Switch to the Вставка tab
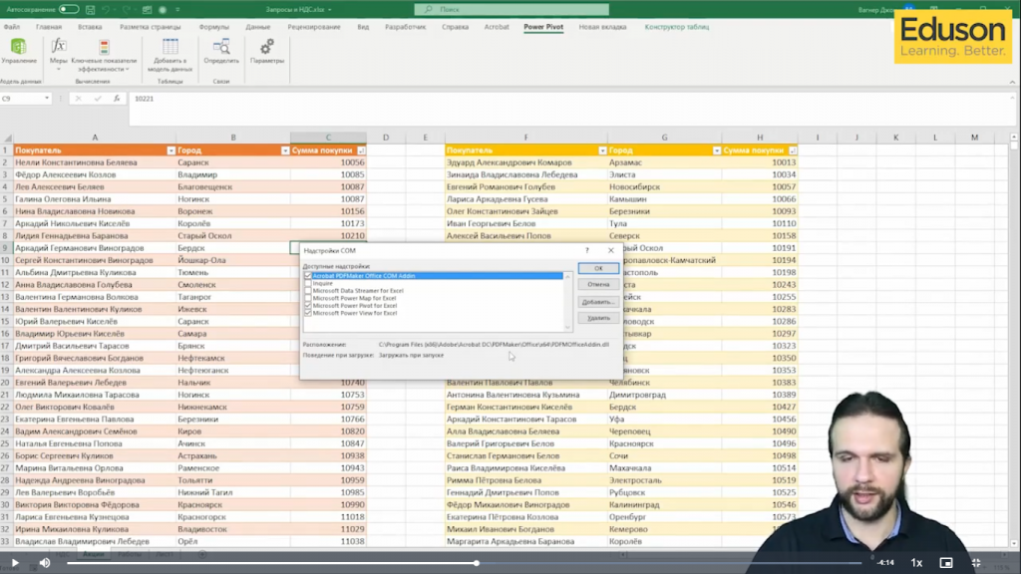This screenshot has height=574, width=1021. click(x=90, y=27)
